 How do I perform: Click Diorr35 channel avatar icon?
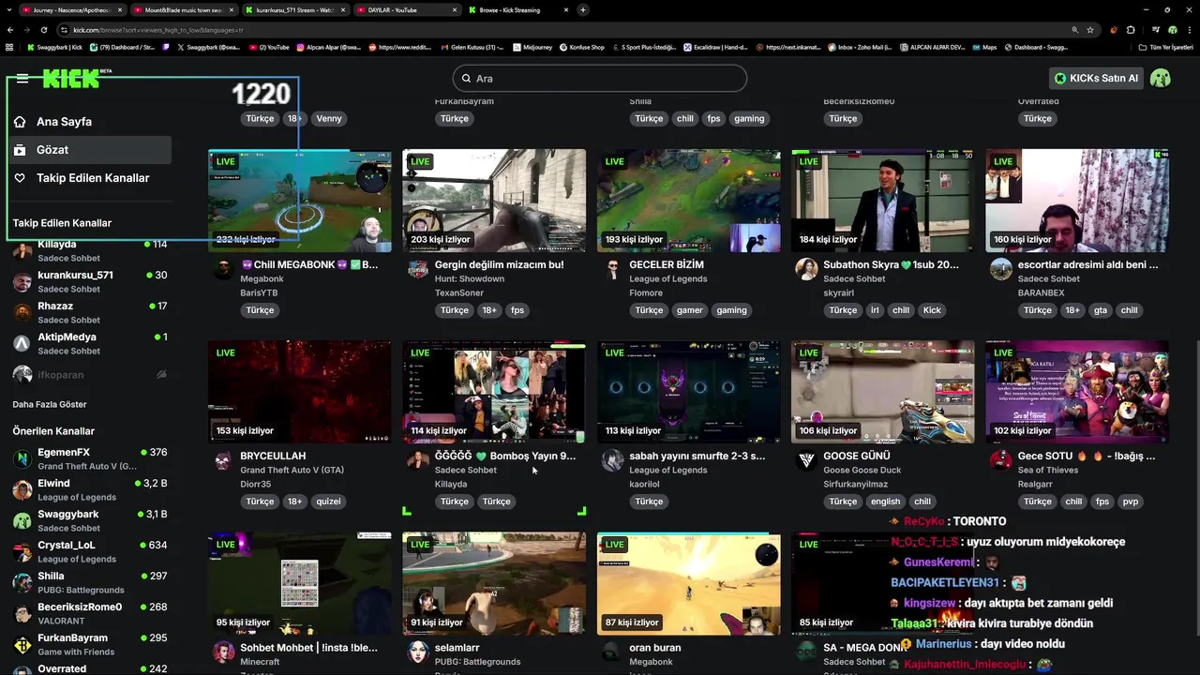click(x=223, y=461)
